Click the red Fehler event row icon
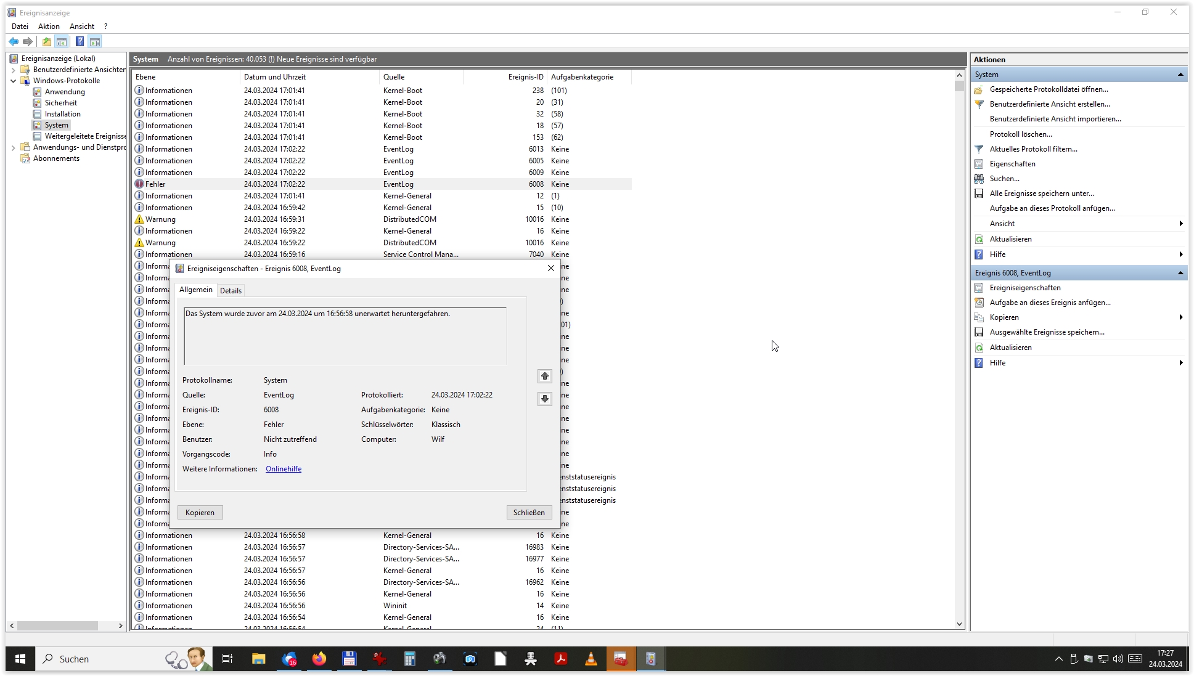Viewport: 1194px width, 676px height. click(139, 184)
